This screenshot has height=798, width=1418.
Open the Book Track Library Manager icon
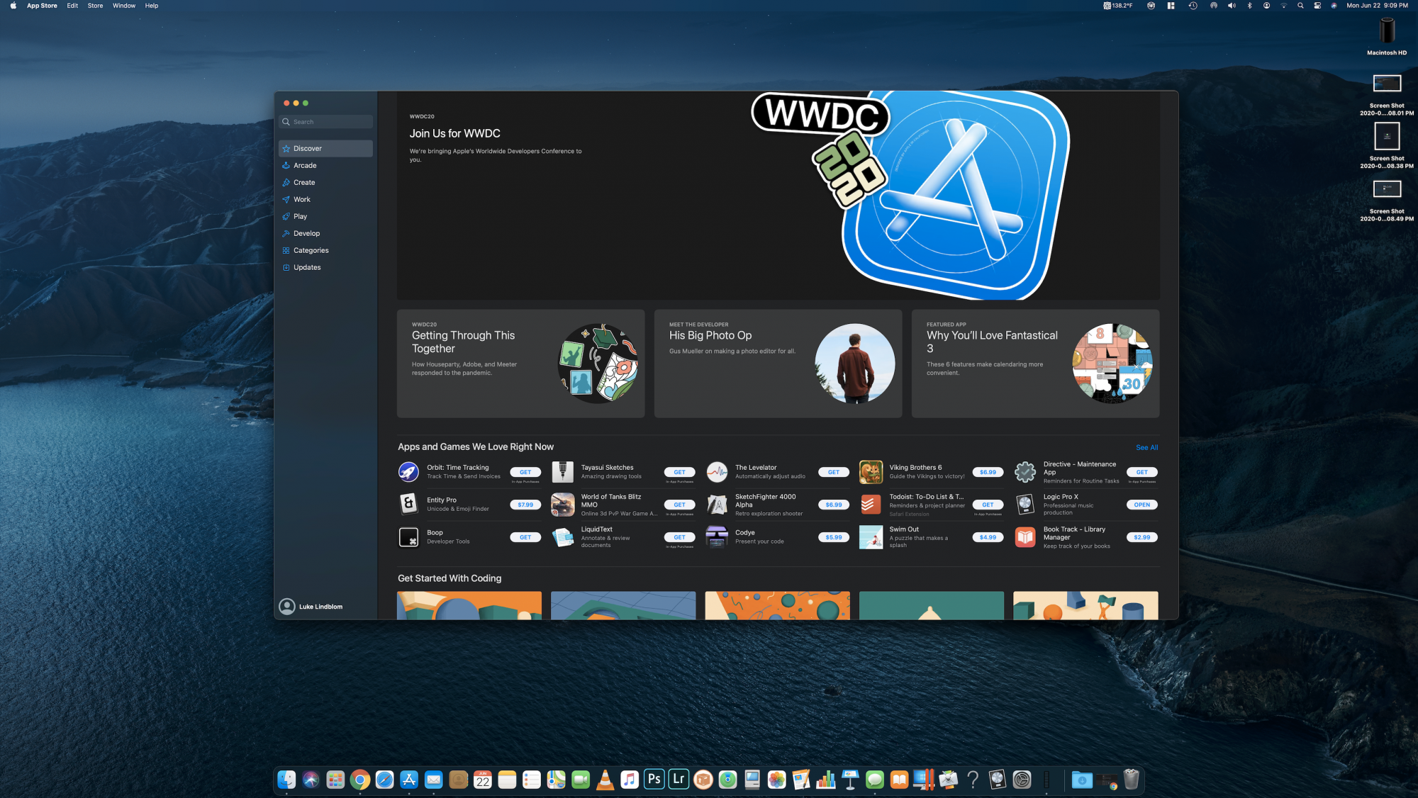tap(1025, 537)
